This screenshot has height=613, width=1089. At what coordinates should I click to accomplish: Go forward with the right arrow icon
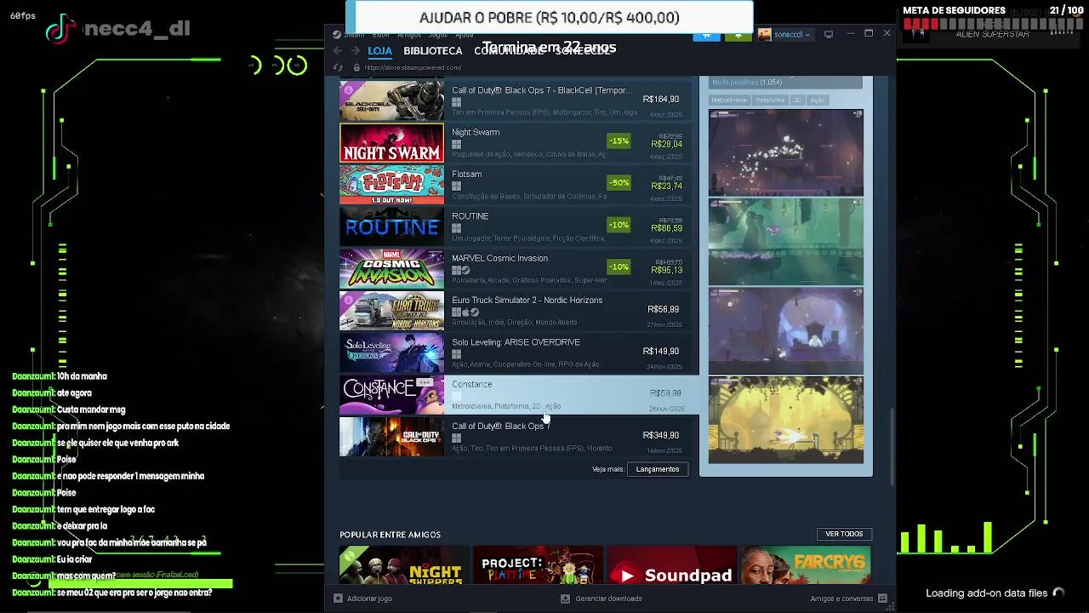point(355,51)
